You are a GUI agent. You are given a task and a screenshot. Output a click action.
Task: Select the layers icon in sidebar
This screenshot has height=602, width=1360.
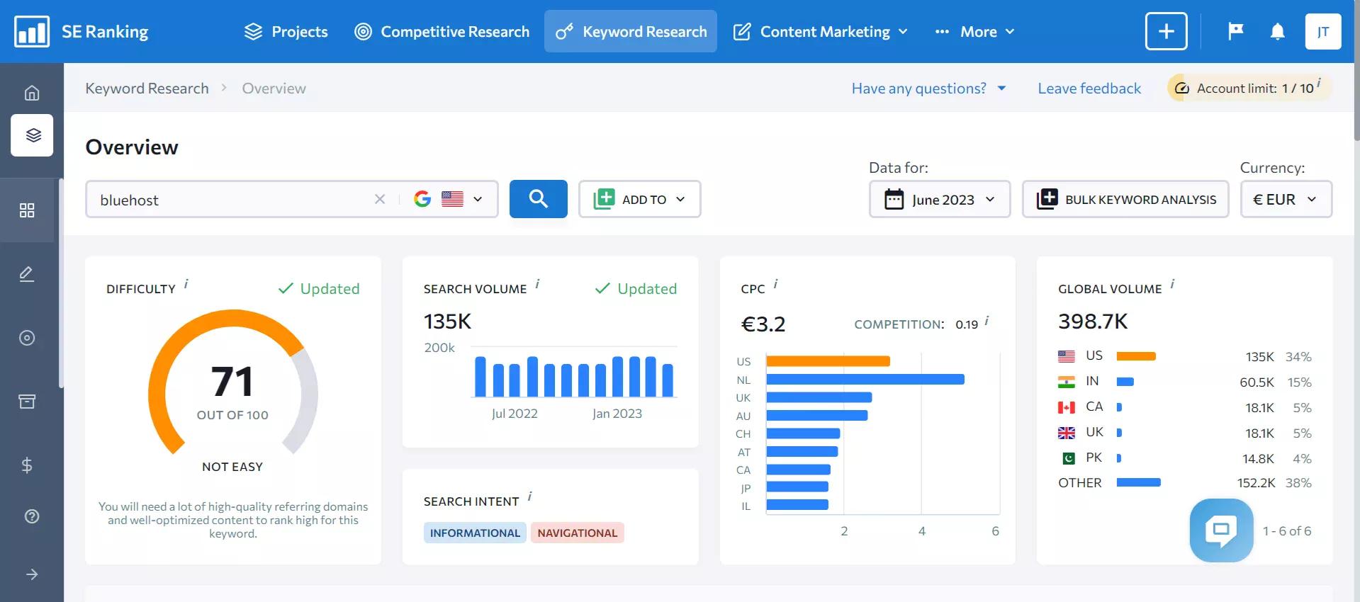[32, 135]
